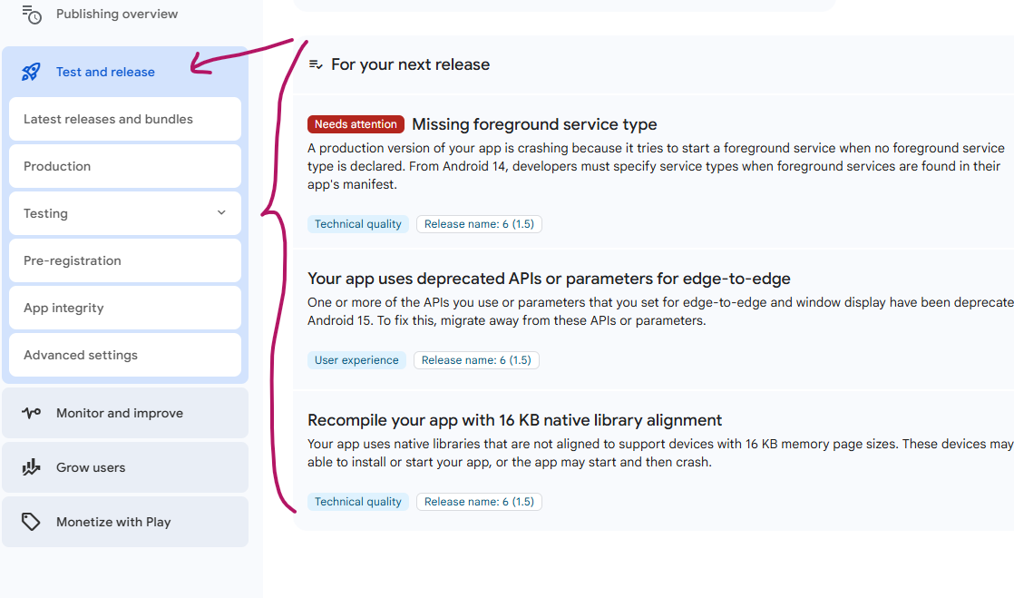Highlight the Test and release sidebar entry
The width and height of the screenshot is (1014, 598).
pos(105,71)
